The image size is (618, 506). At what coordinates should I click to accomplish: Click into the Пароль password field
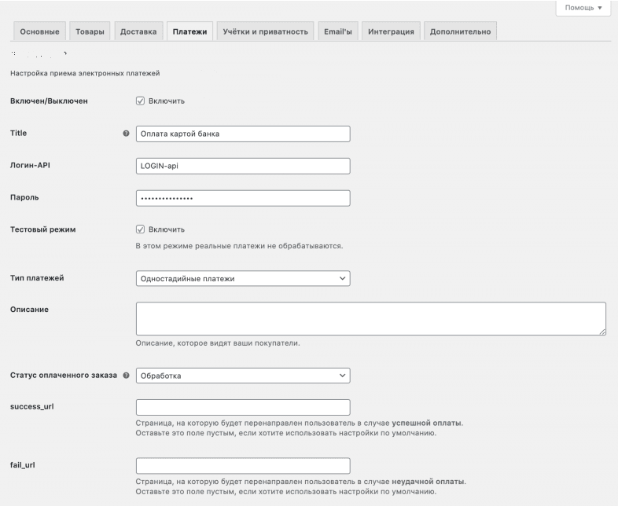tap(243, 198)
